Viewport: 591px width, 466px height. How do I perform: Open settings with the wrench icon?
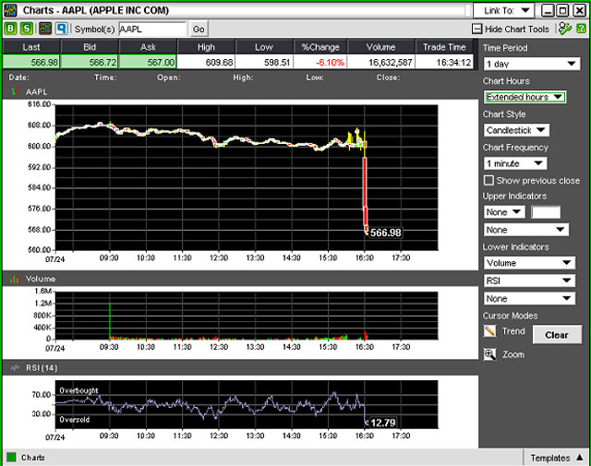[564, 29]
